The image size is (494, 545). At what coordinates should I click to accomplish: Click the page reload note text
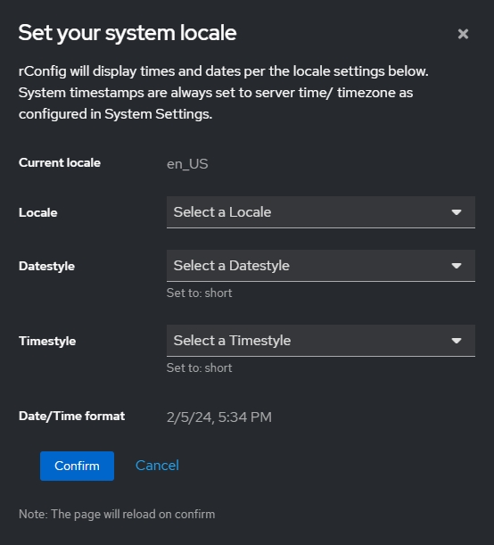pos(117,514)
